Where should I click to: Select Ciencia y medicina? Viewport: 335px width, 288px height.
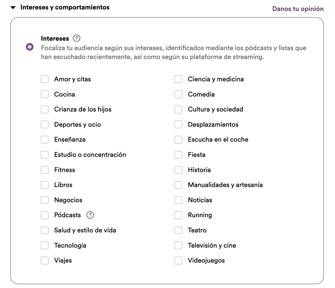coord(178,79)
